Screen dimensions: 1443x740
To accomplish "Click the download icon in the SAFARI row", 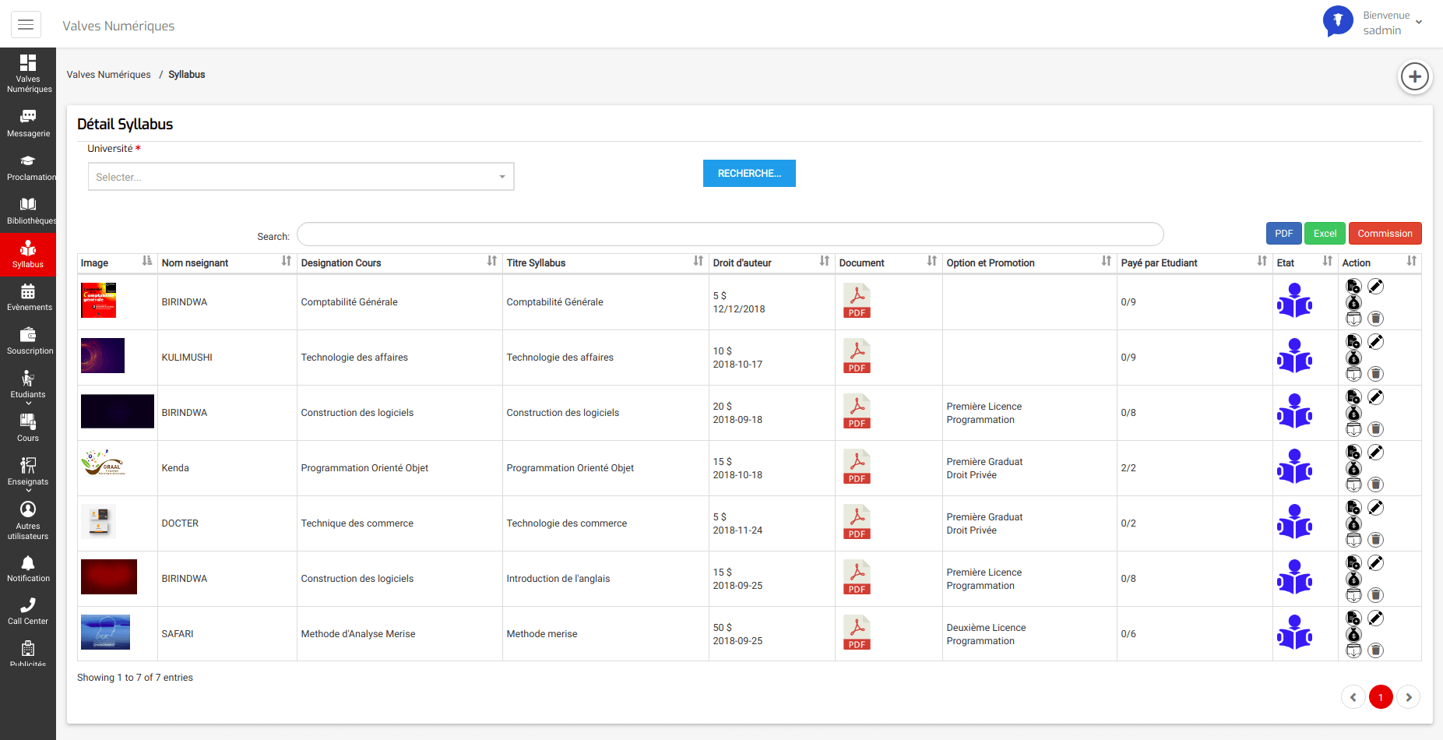I will pos(1354,650).
